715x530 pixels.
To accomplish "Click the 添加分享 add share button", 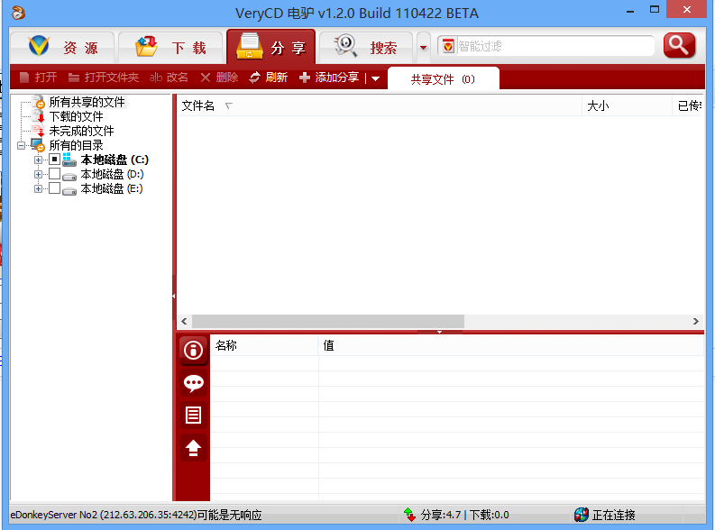I will coord(329,78).
